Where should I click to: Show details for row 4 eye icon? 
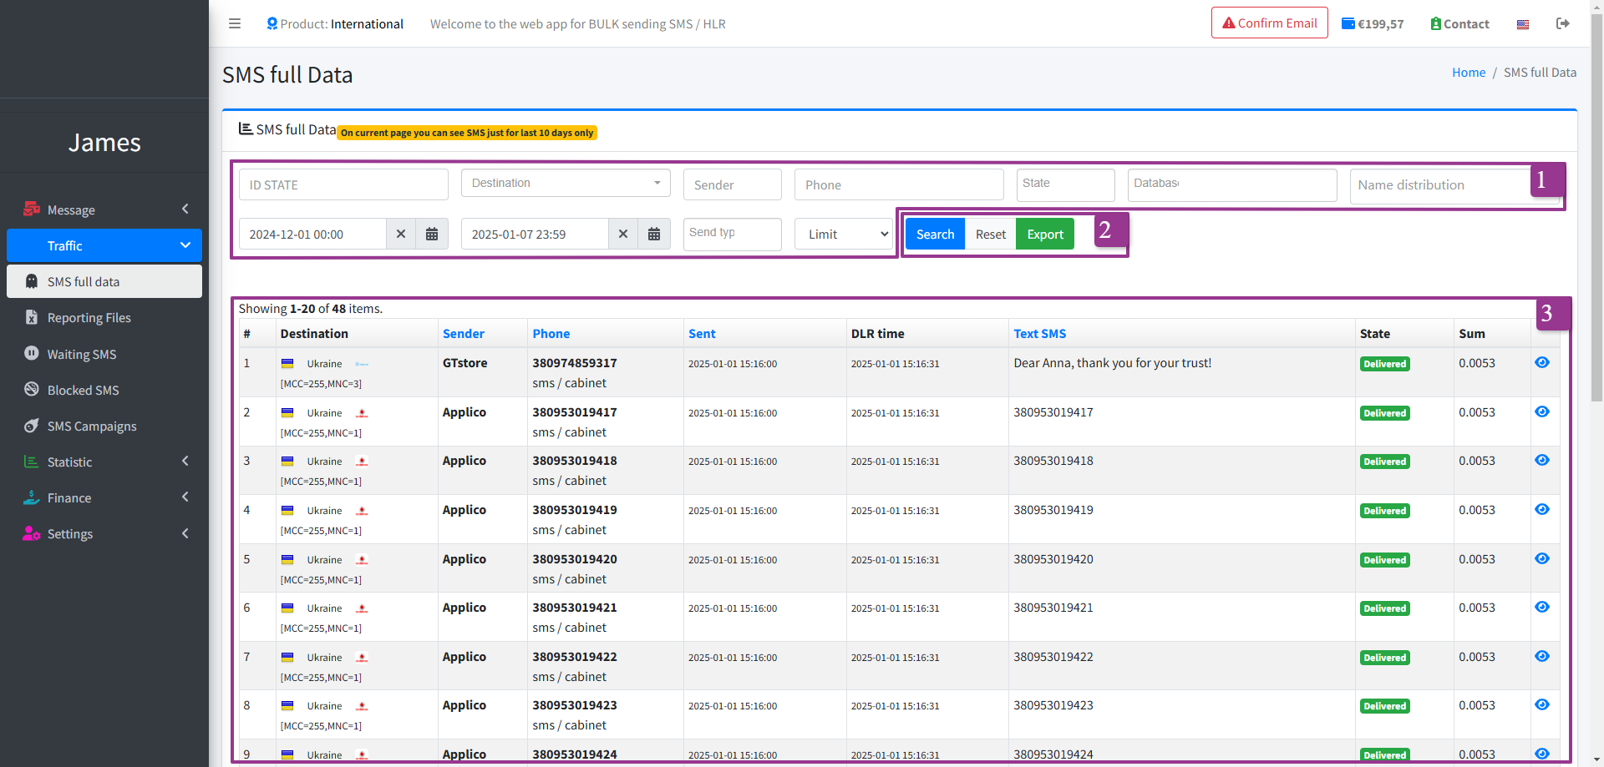pos(1542,509)
